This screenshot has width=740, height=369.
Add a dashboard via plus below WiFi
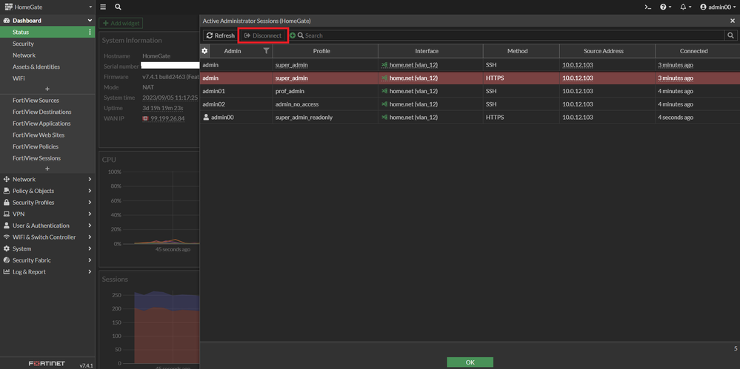pos(47,89)
